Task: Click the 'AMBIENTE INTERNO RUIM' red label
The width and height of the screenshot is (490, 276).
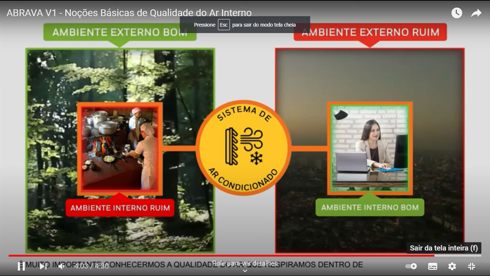Action: (120, 208)
